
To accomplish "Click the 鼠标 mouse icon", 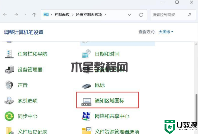I will [86, 86].
